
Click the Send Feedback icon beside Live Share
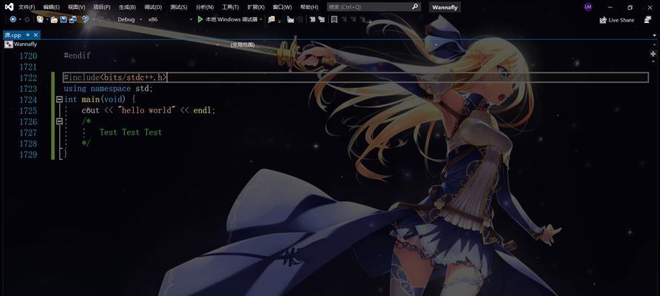click(x=648, y=20)
